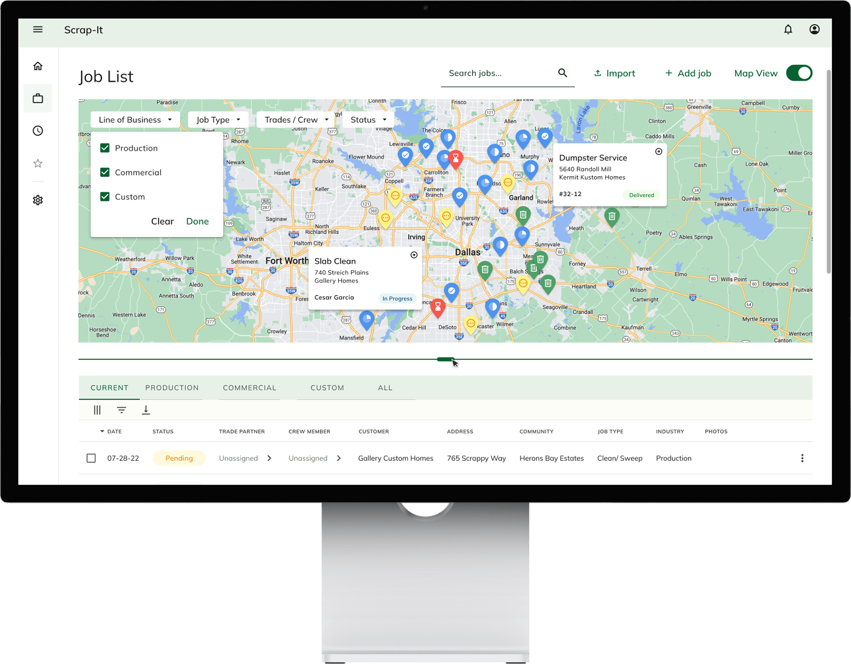Image resolution: width=851 pixels, height=664 pixels.
Task: Grab the map resize divider handle
Action: [x=445, y=359]
